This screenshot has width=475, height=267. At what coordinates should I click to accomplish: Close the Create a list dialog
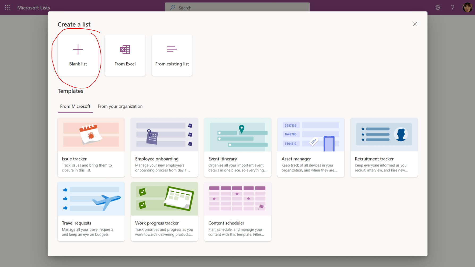415,24
